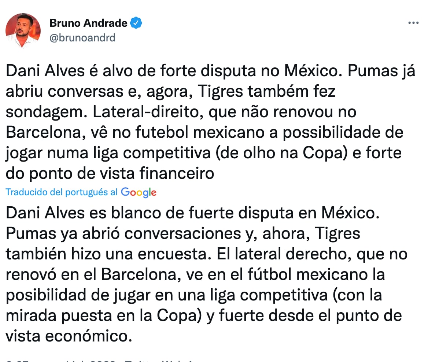428x362 pixels.
Task: Open Bruno Andrade's profile via his name
Action: pyautogui.click(x=90, y=23)
